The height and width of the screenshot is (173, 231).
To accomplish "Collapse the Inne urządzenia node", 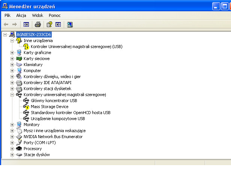I will point(12,41).
